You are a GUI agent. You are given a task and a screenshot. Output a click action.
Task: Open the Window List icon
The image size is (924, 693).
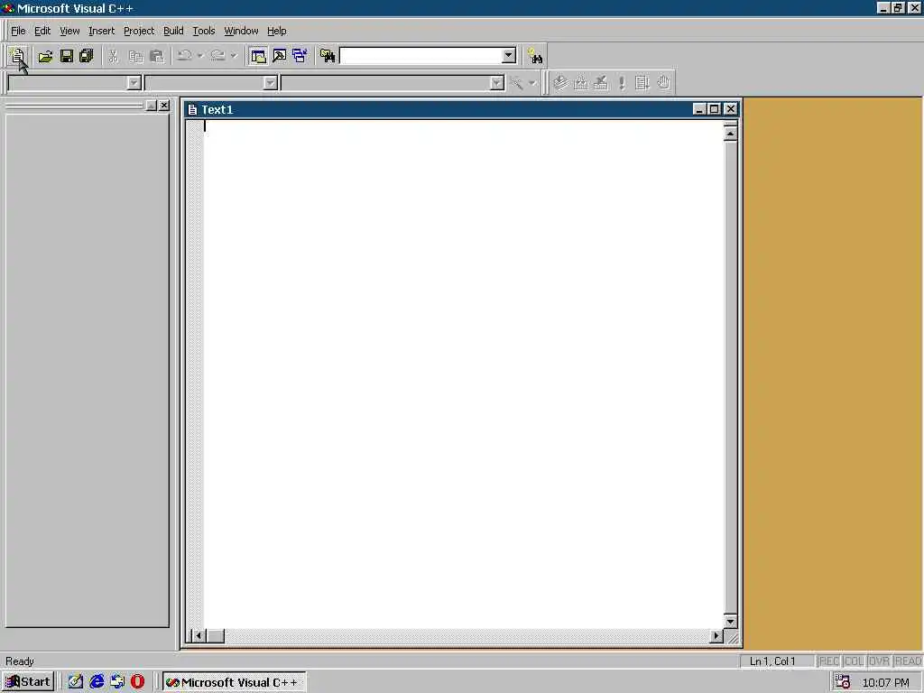[x=300, y=56]
